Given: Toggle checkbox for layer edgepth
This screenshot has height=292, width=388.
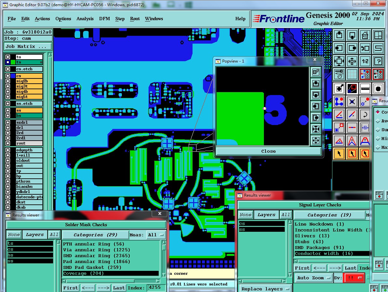Looking at the screenshot, I should pos(8,150).
